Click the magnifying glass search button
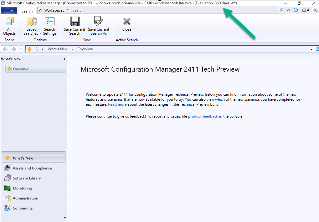The width and height of the screenshot is (319, 222). tap(281, 10)
